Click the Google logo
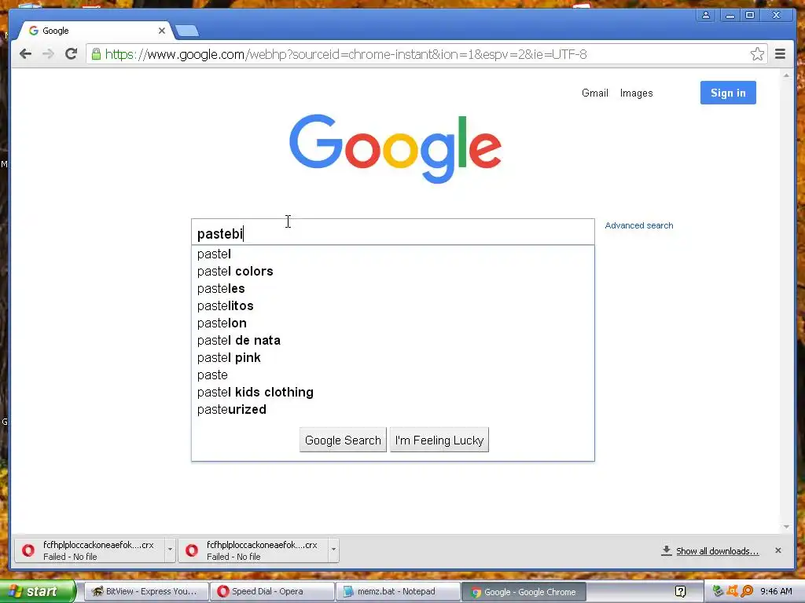The height and width of the screenshot is (603, 805). (395, 148)
